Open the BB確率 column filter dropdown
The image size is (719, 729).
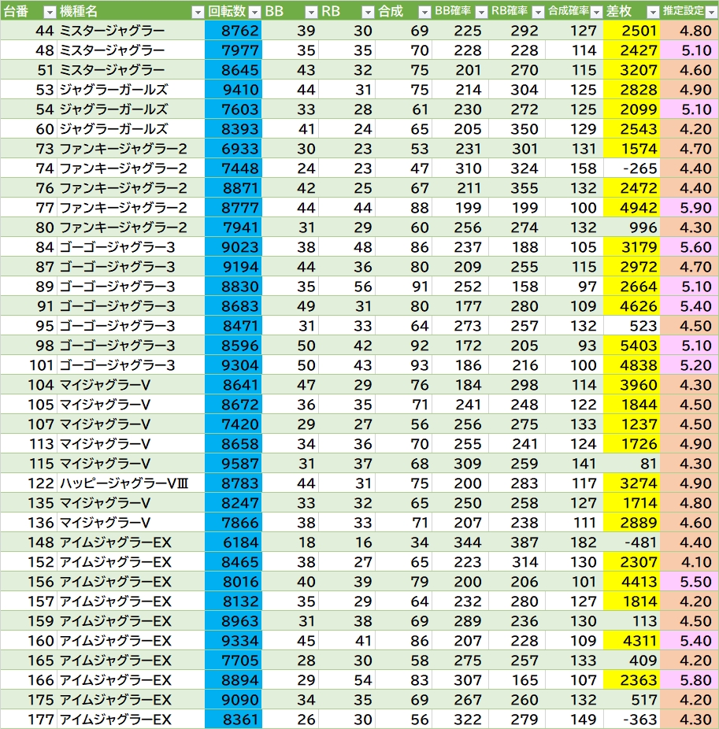[481, 12]
